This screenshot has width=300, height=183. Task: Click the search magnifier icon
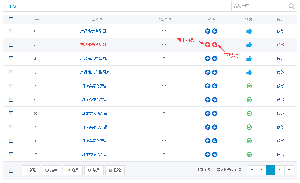click(291, 6)
